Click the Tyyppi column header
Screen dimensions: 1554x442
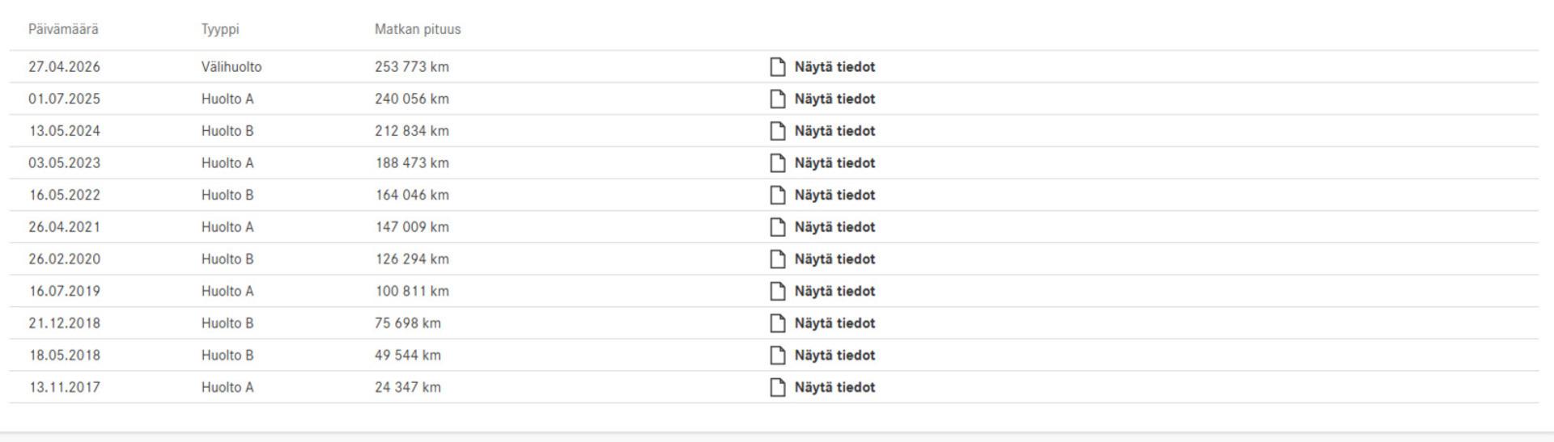tap(220, 29)
